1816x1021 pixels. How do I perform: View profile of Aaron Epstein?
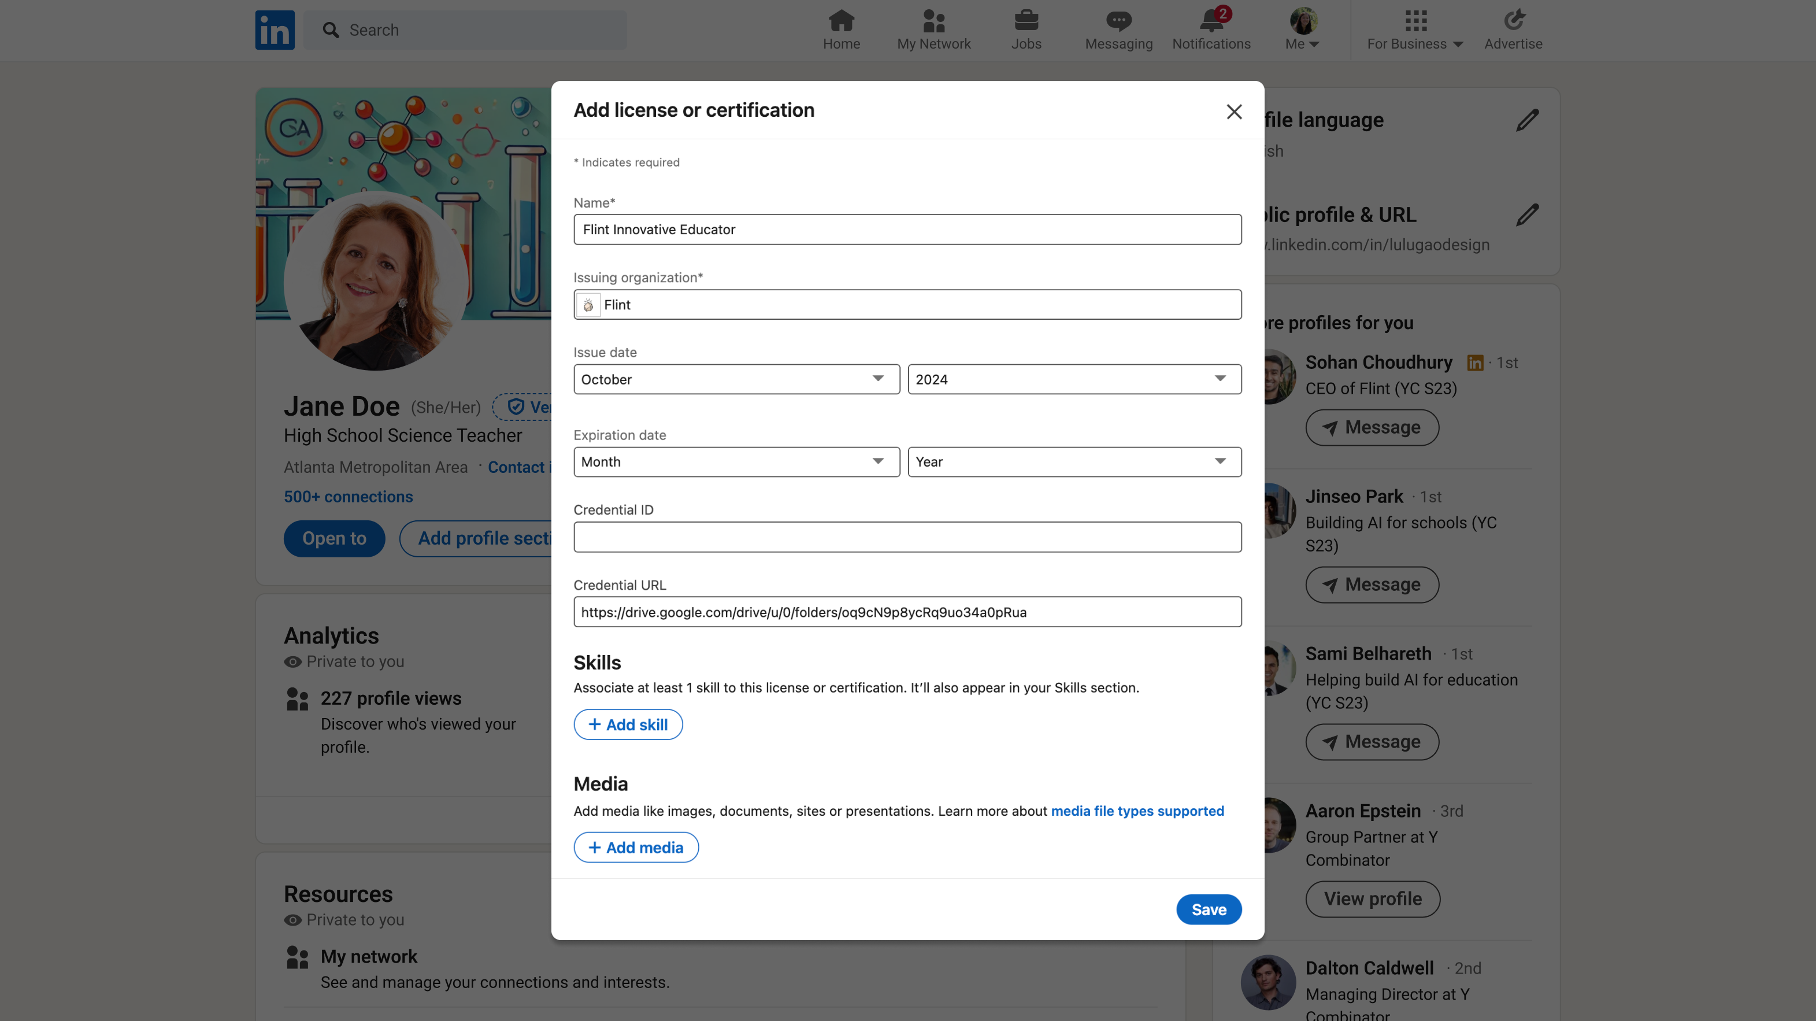(x=1372, y=899)
